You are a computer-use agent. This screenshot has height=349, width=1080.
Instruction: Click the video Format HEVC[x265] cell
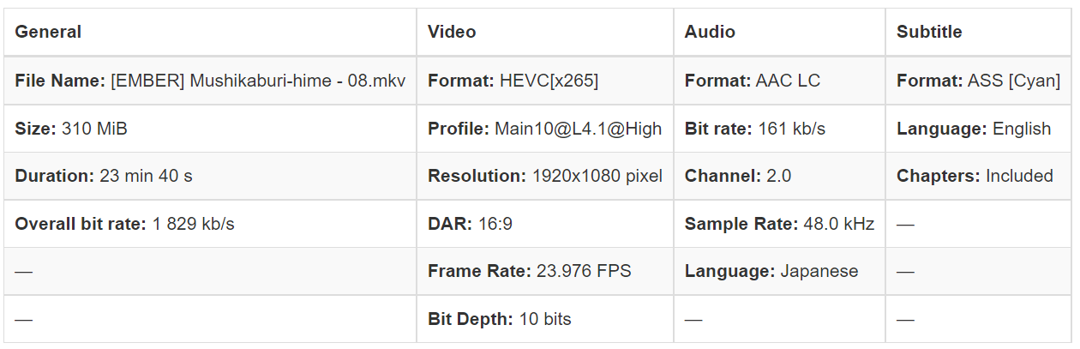[x=513, y=81]
